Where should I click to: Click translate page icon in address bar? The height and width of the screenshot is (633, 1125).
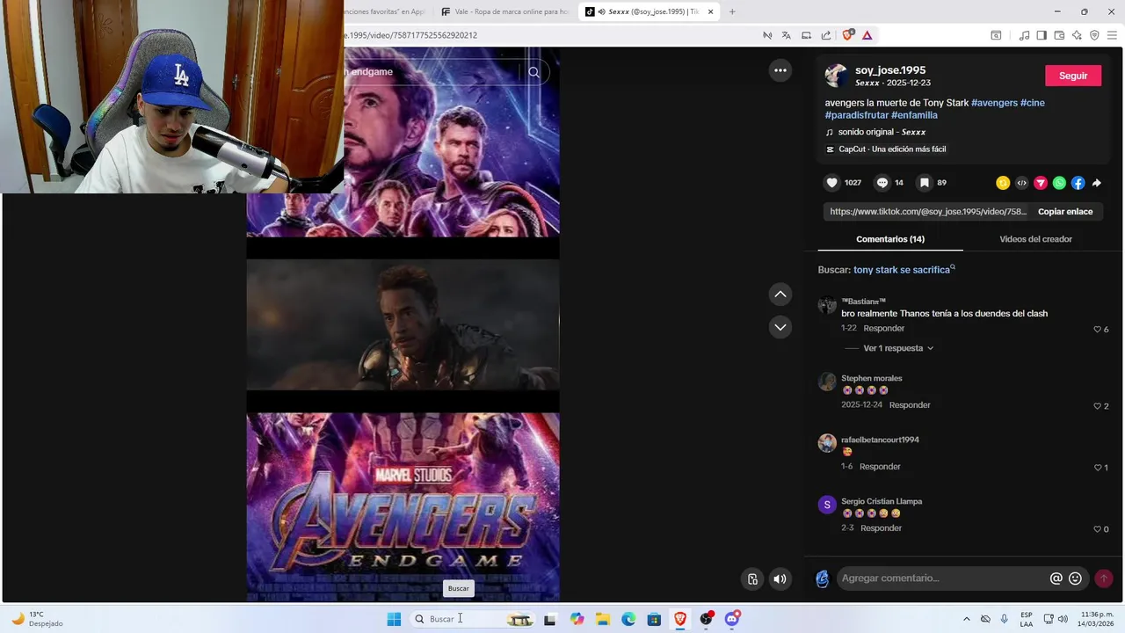click(x=786, y=35)
